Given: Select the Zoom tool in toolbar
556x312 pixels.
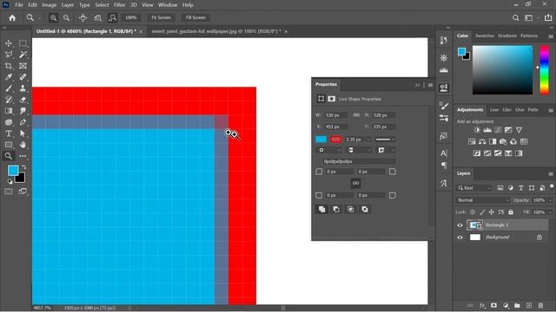Looking at the screenshot, I should coord(9,156).
